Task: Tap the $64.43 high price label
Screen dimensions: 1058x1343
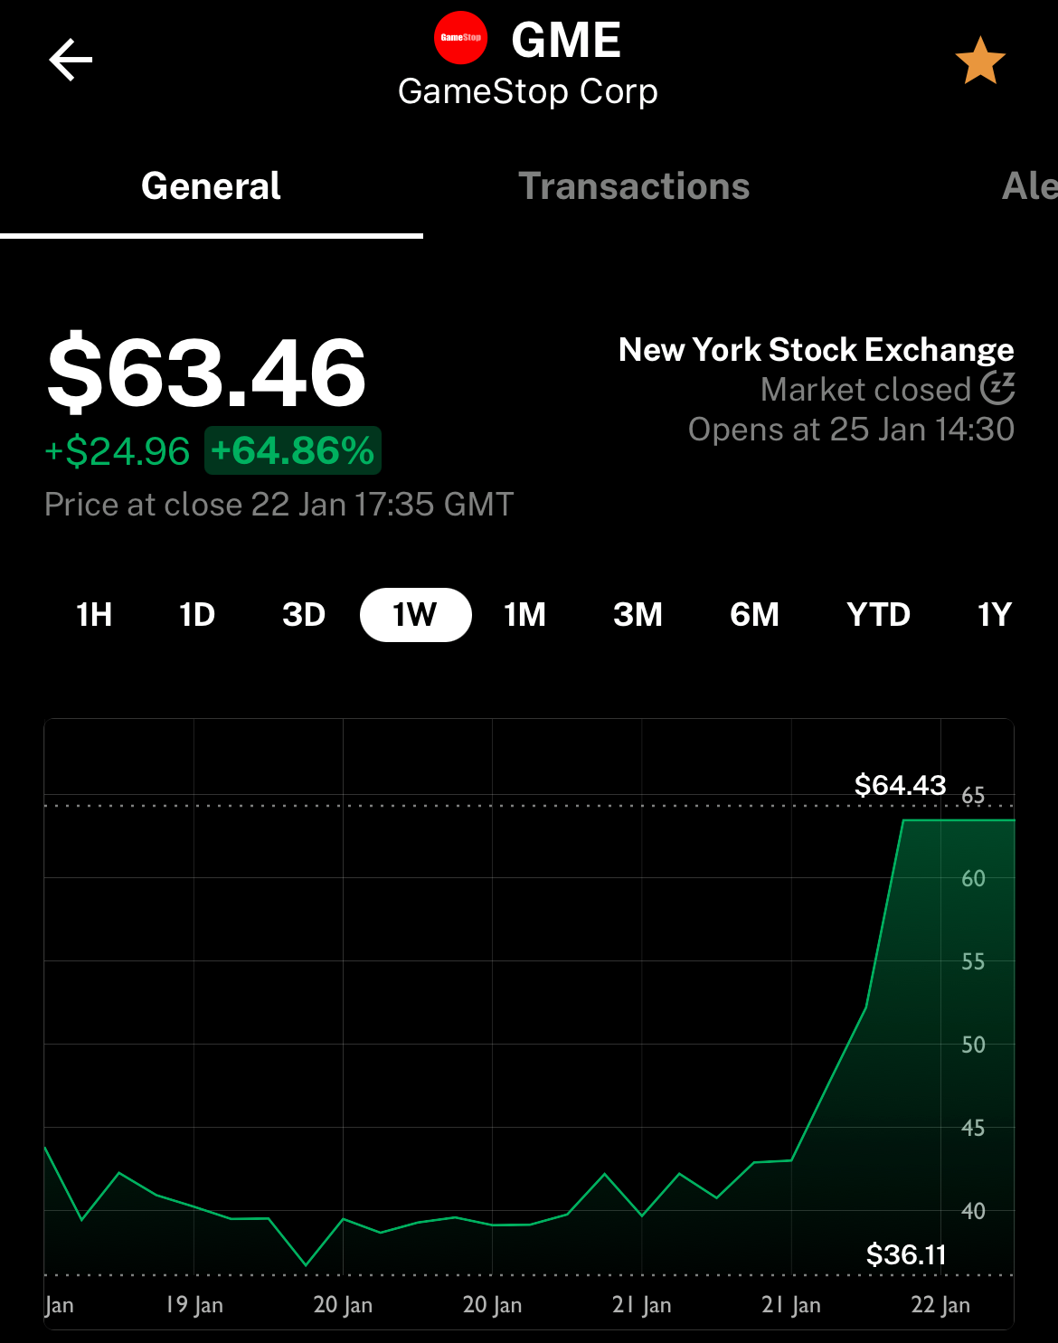Action: (x=901, y=785)
